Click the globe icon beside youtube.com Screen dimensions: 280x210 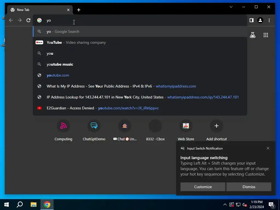pyautogui.click(x=39, y=75)
